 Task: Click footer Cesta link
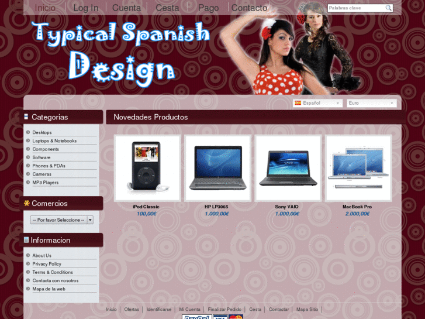[x=255, y=309]
